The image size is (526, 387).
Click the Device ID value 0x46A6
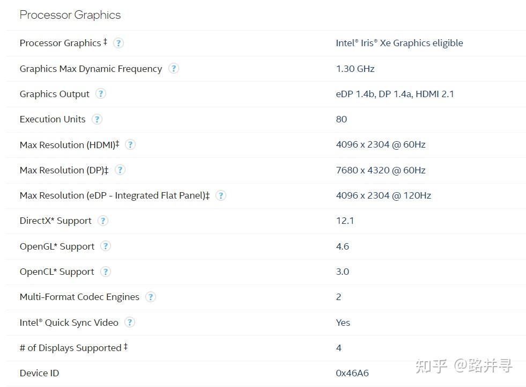[352, 373]
